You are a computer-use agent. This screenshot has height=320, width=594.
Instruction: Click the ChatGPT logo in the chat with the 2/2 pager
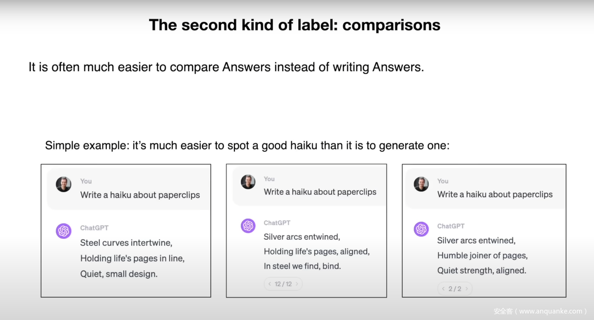coord(421,229)
